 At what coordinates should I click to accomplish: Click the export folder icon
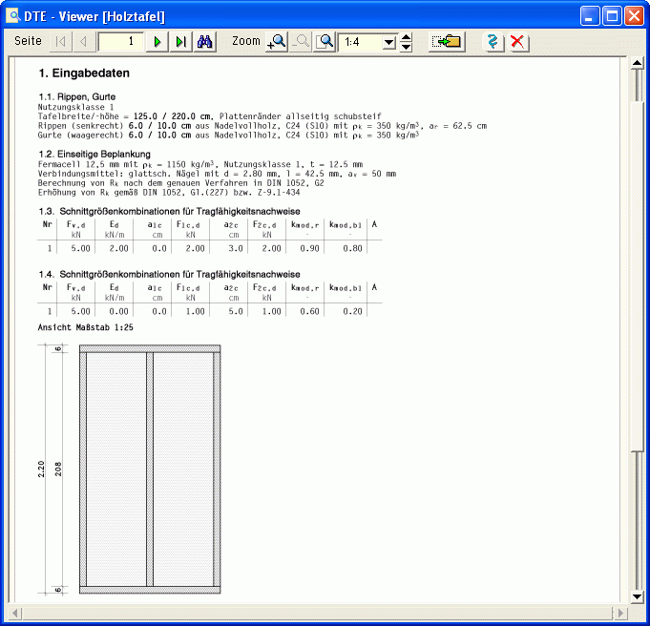446,42
